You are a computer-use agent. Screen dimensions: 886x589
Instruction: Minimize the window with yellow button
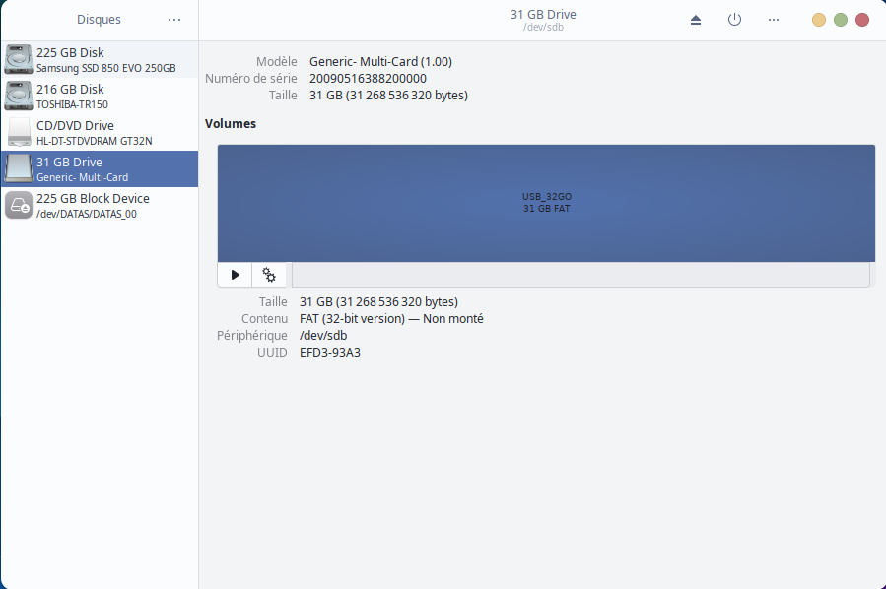(819, 20)
